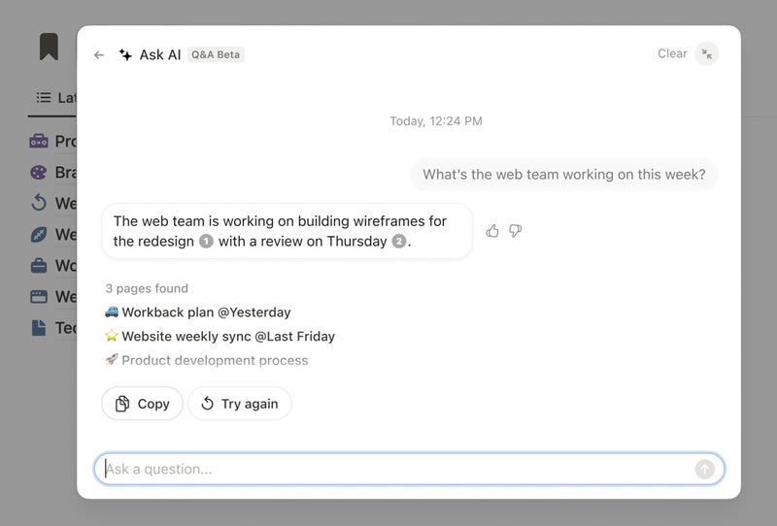Collapse the Ask AI dialog with minimize icon
777x526 pixels.
tap(707, 54)
